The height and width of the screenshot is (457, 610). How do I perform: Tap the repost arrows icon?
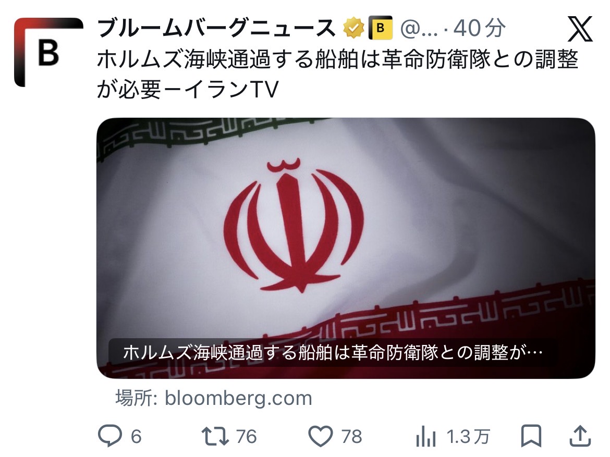(x=215, y=436)
